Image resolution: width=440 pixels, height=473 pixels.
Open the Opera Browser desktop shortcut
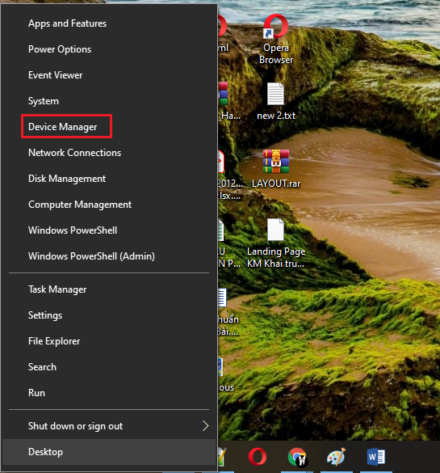click(276, 40)
